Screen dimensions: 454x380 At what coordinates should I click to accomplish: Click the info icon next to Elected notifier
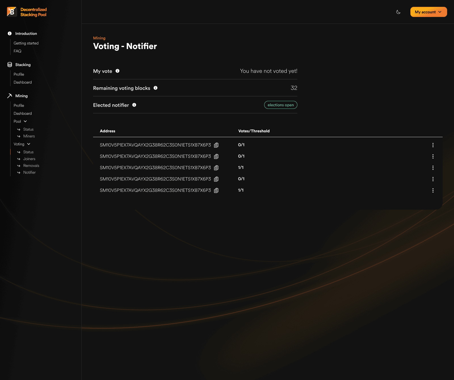(134, 105)
